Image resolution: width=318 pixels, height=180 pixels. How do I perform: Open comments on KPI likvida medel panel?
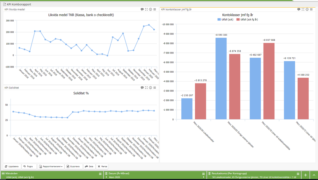tap(142, 9)
